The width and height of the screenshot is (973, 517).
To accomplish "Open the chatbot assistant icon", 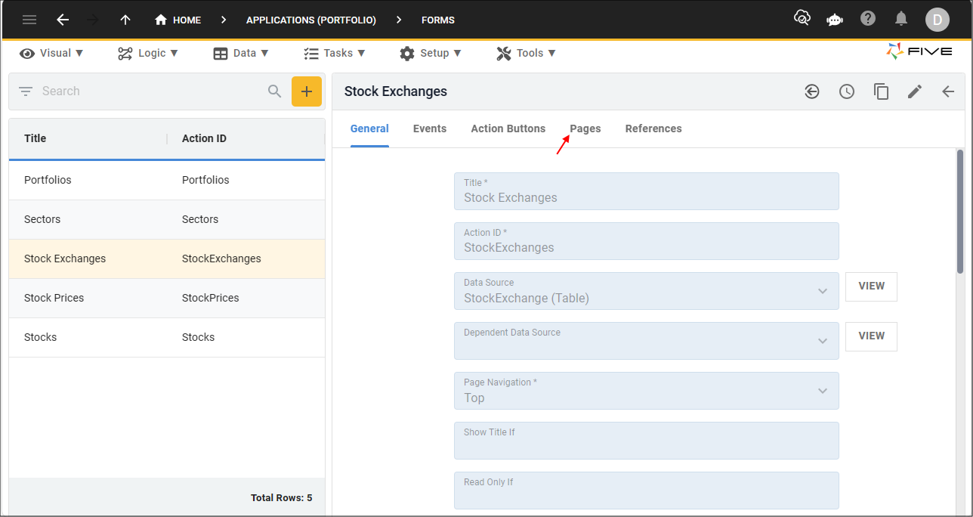I will coord(835,19).
